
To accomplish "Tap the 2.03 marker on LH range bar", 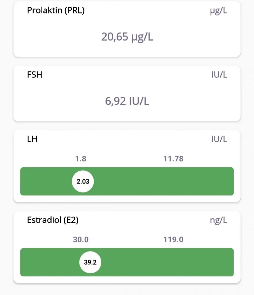I will [x=83, y=181].
